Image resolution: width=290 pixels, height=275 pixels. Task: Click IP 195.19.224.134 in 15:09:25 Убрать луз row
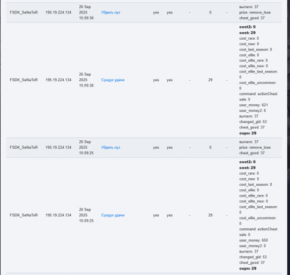58,147
